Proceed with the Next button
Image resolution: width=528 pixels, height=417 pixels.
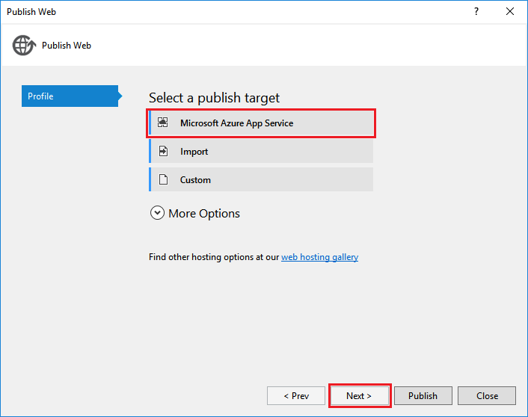(359, 395)
